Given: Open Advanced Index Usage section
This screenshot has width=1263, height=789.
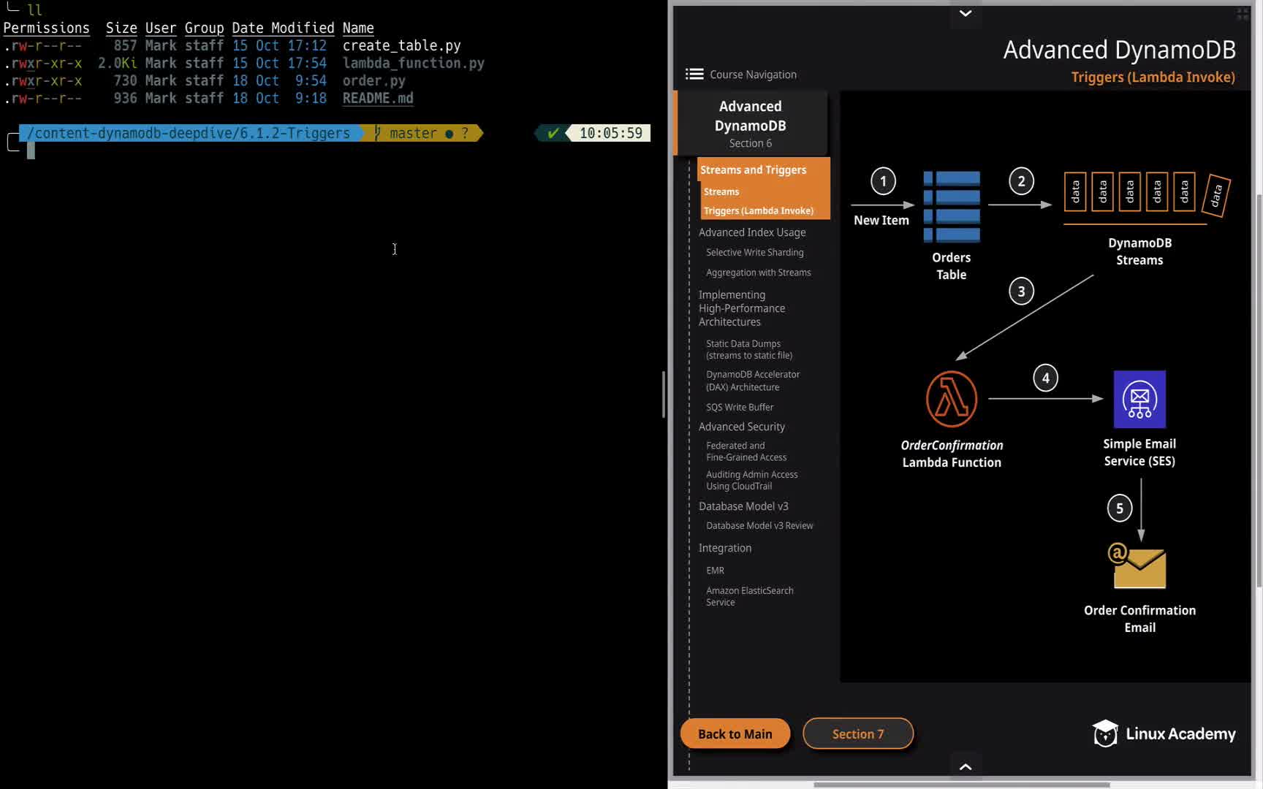Looking at the screenshot, I should click(x=752, y=232).
